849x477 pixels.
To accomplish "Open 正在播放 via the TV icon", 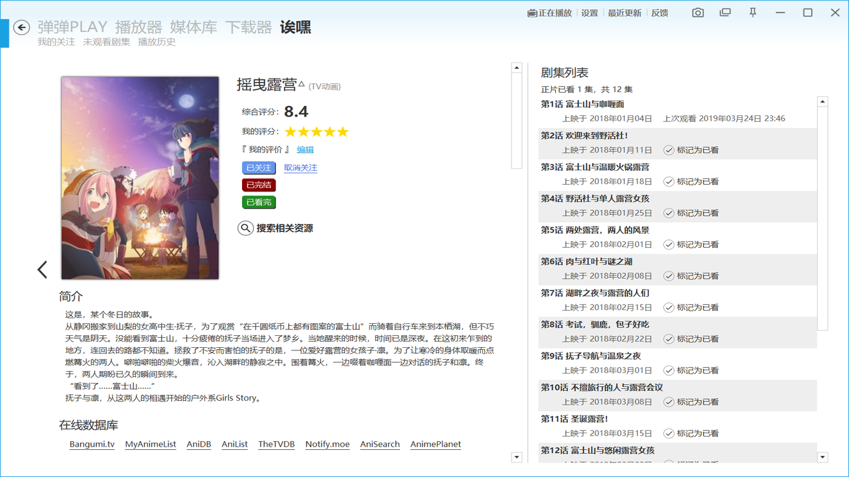I will coord(549,12).
